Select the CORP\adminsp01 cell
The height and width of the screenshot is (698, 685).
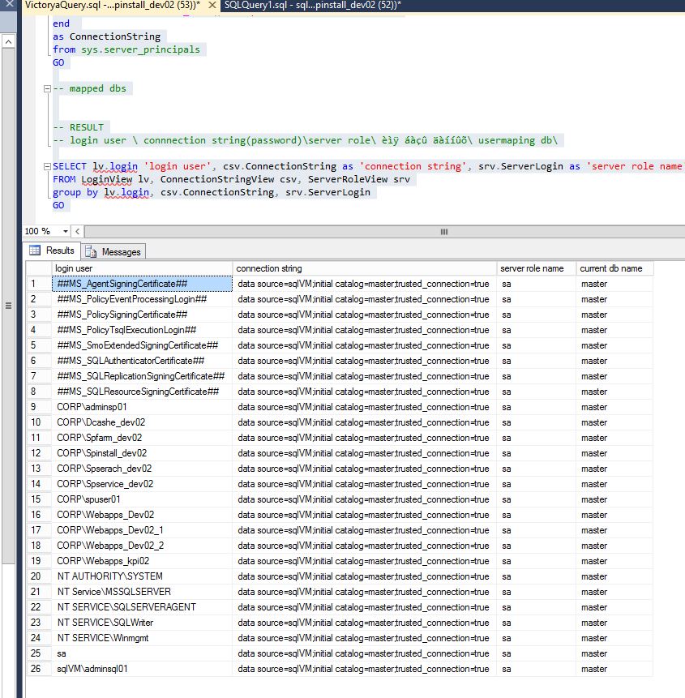[142, 407]
